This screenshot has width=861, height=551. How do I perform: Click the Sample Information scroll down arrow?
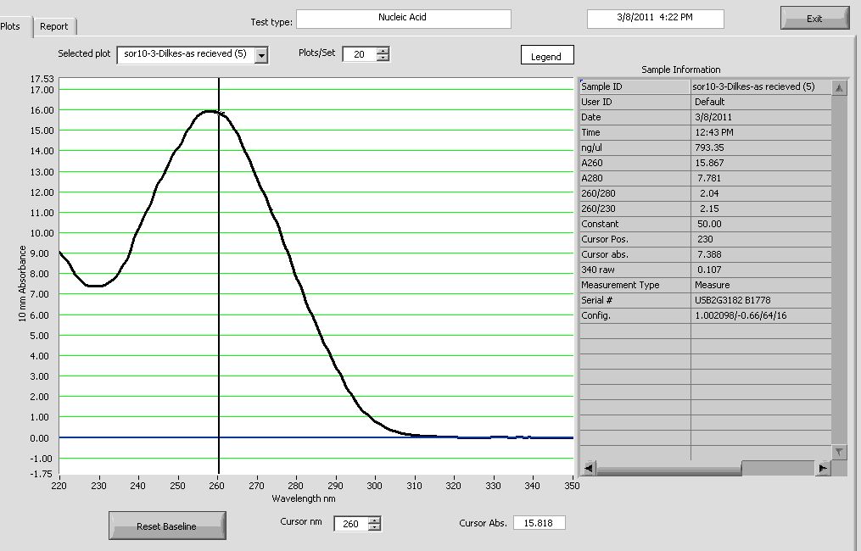(x=839, y=452)
